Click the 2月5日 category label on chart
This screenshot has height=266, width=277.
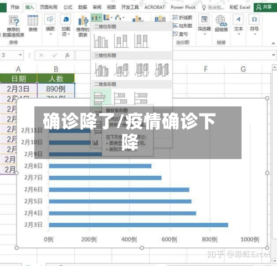[x=33, y=201]
